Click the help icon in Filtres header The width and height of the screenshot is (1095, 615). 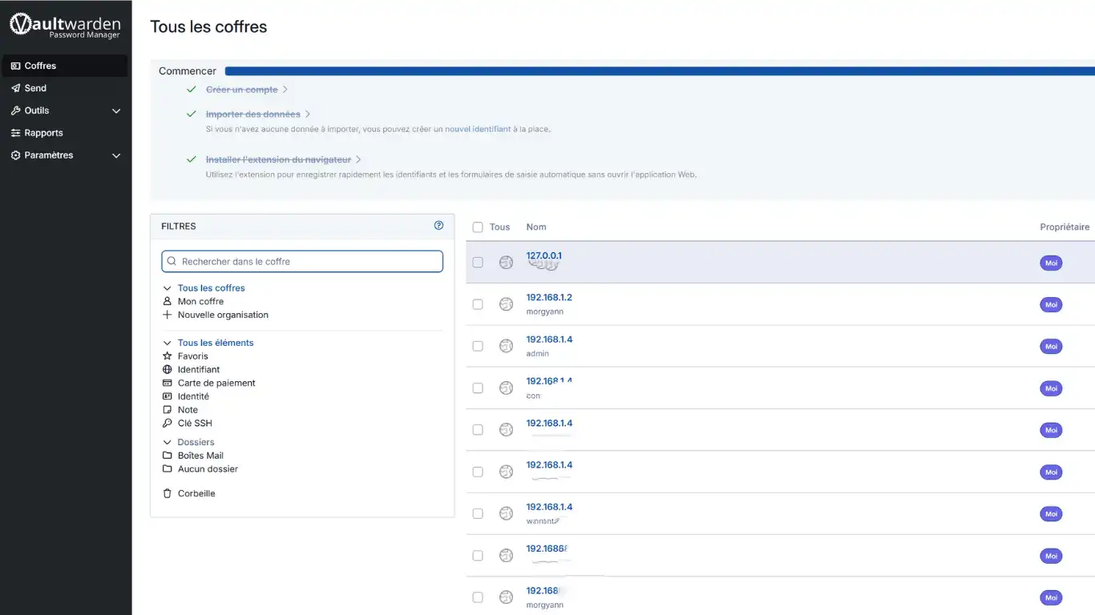[x=438, y=226]
